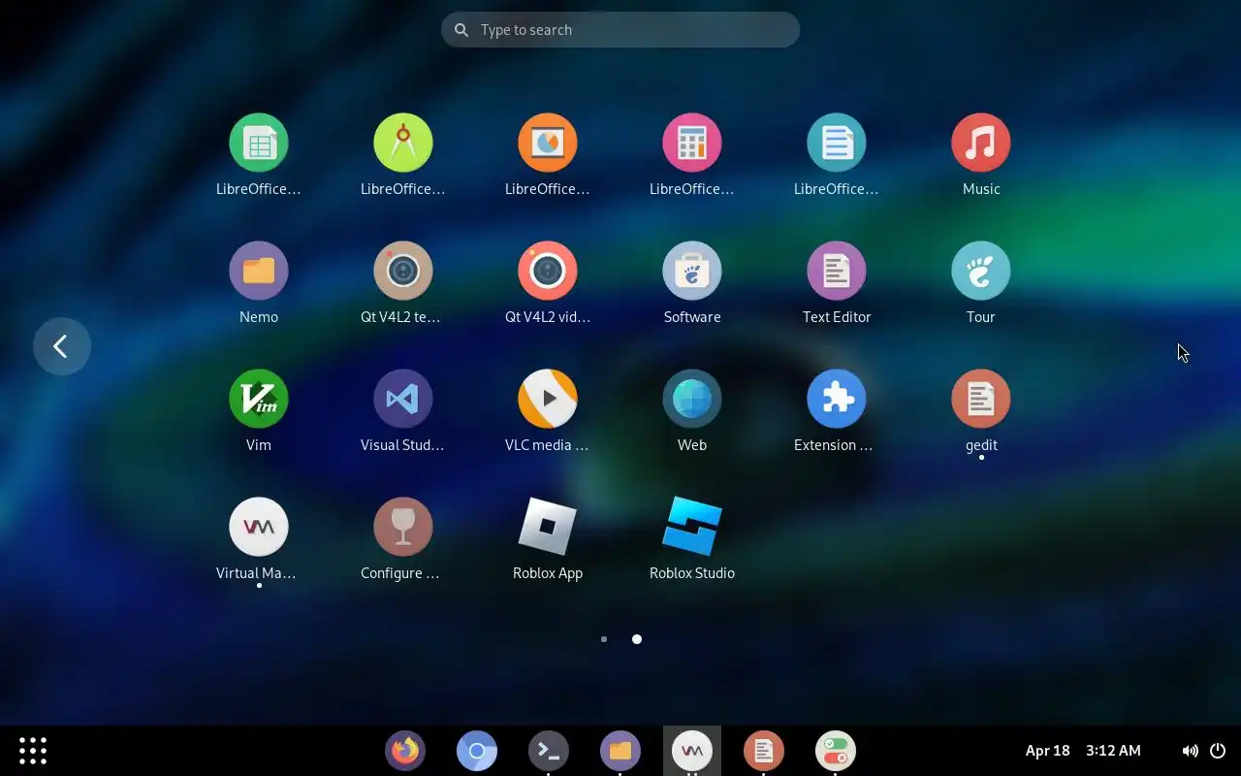Open Extension Manager puzzle icon
The height and width of the screenshot is (776, 1241).
837,399
